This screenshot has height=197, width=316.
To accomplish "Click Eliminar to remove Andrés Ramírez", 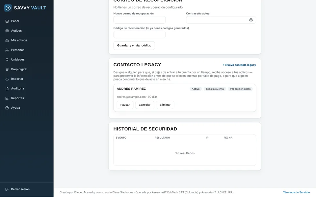I will point(165,105).
